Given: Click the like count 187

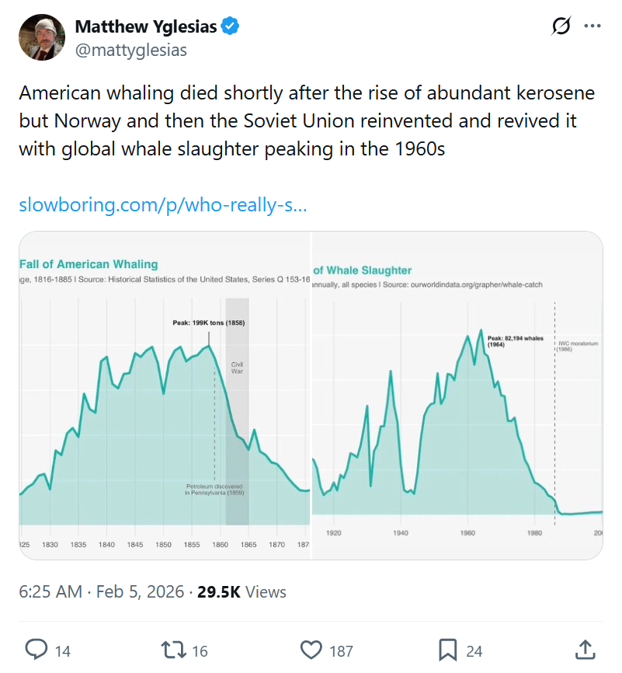Looking at the screenshot, I should click(342, 650).
